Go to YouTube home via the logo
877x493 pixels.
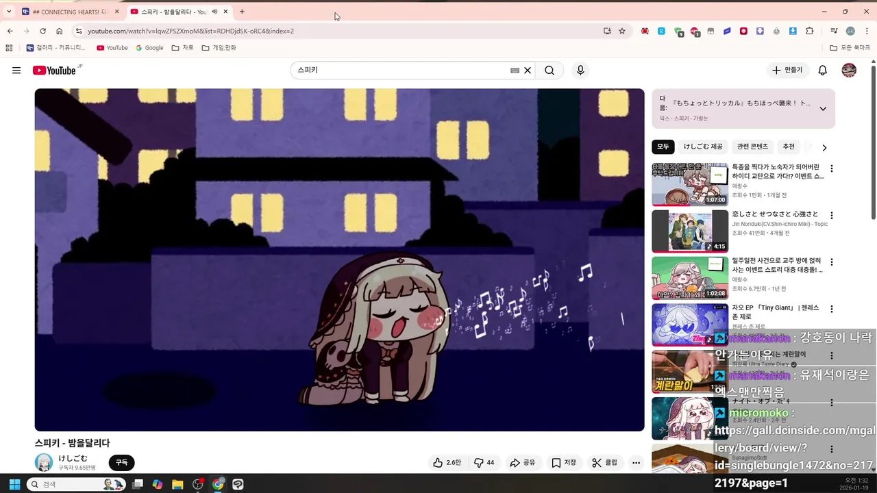(55, 71)
